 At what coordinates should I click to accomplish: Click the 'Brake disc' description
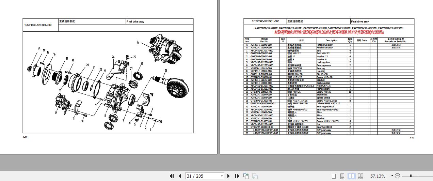coord(322,95)
